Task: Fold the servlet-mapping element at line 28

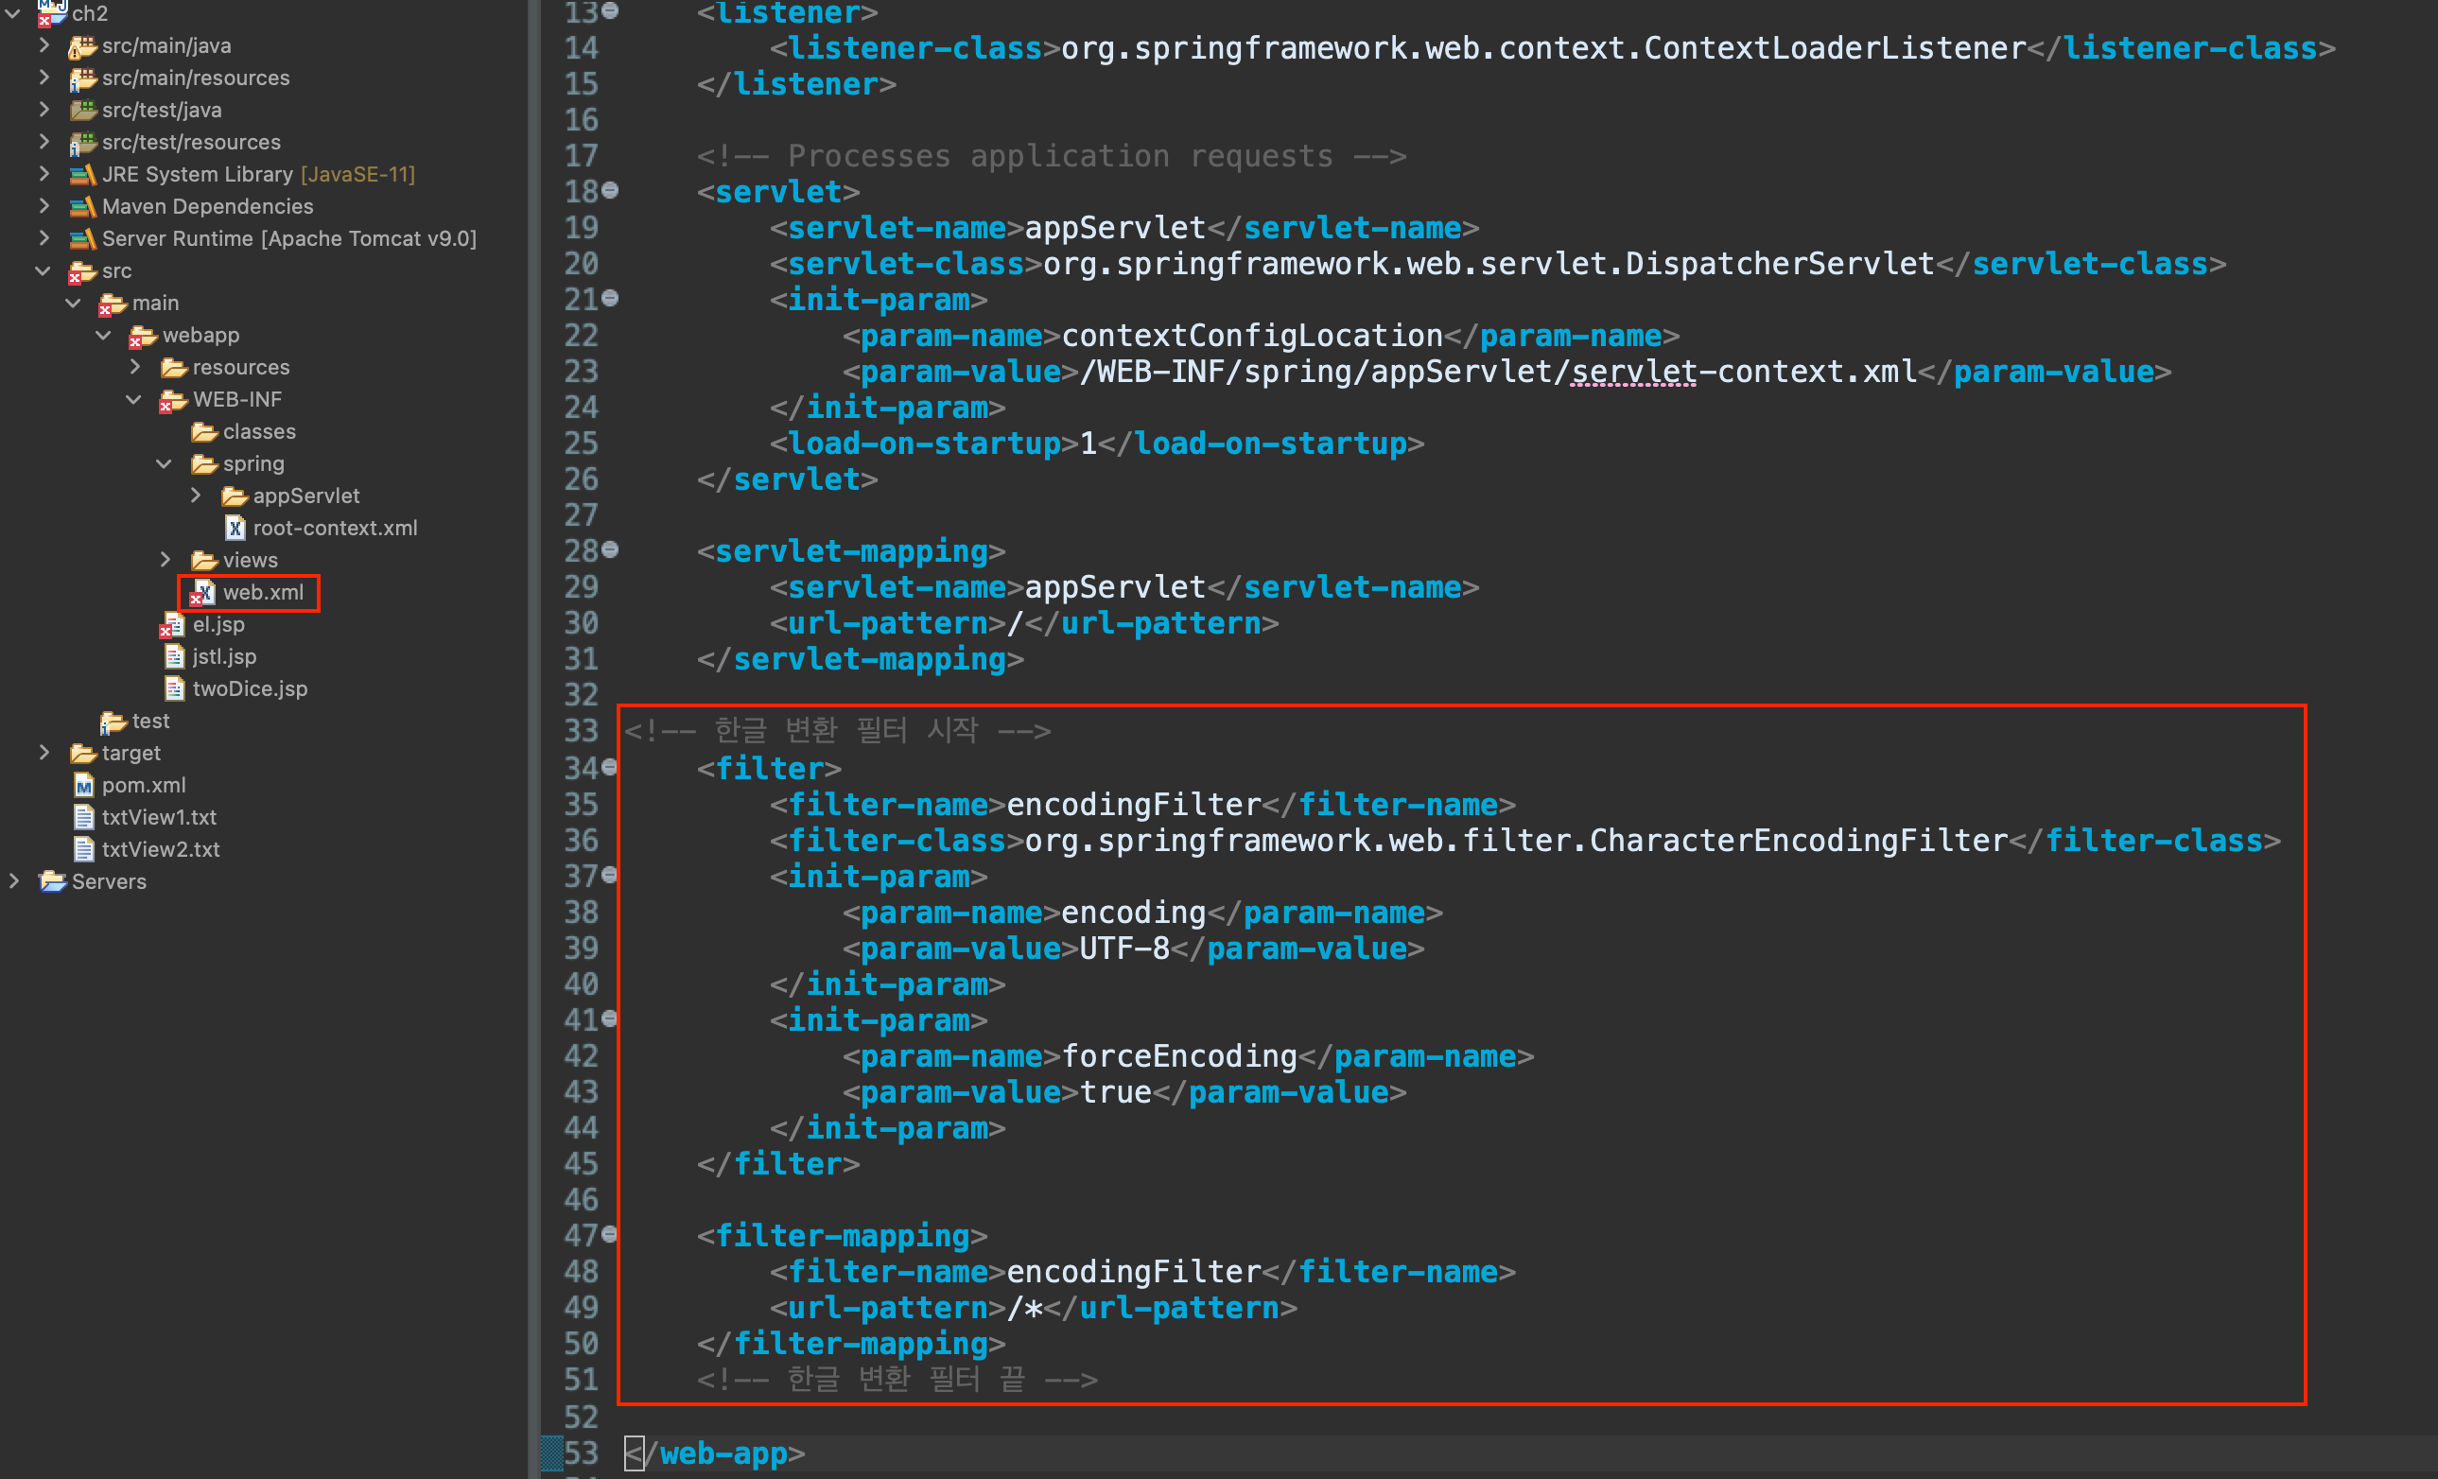Action: pos(611,549)
